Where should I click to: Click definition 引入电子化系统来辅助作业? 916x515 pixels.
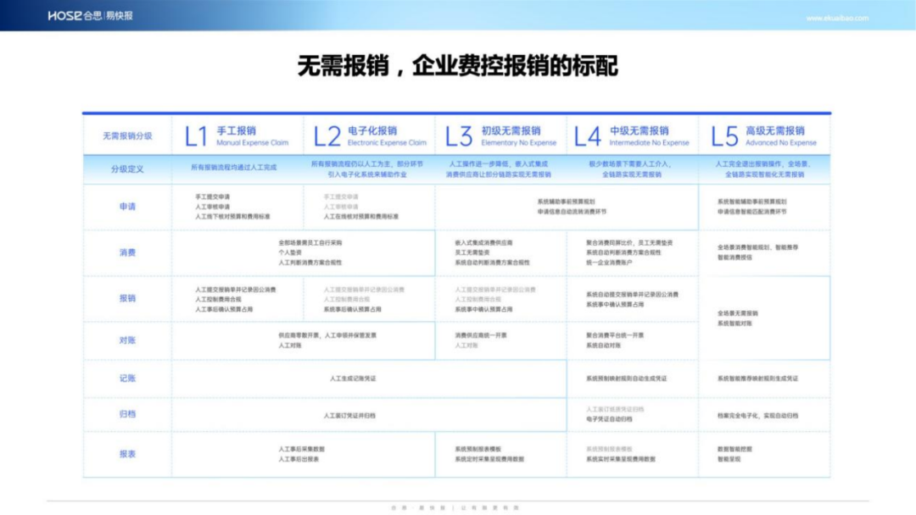click(x=367, y=174)
